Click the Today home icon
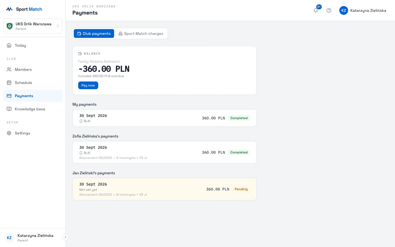 [x=9, y=45]
